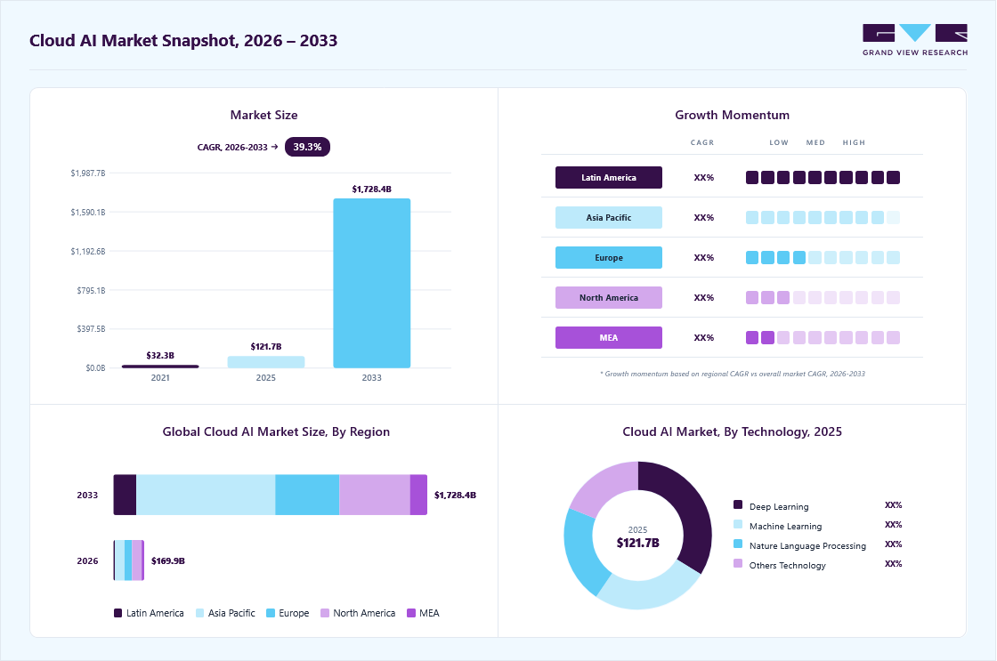The height and width of the screenshot is (661, 997).
Task: Click the Machine Learning legend swatch
Action: click(738, 524)
